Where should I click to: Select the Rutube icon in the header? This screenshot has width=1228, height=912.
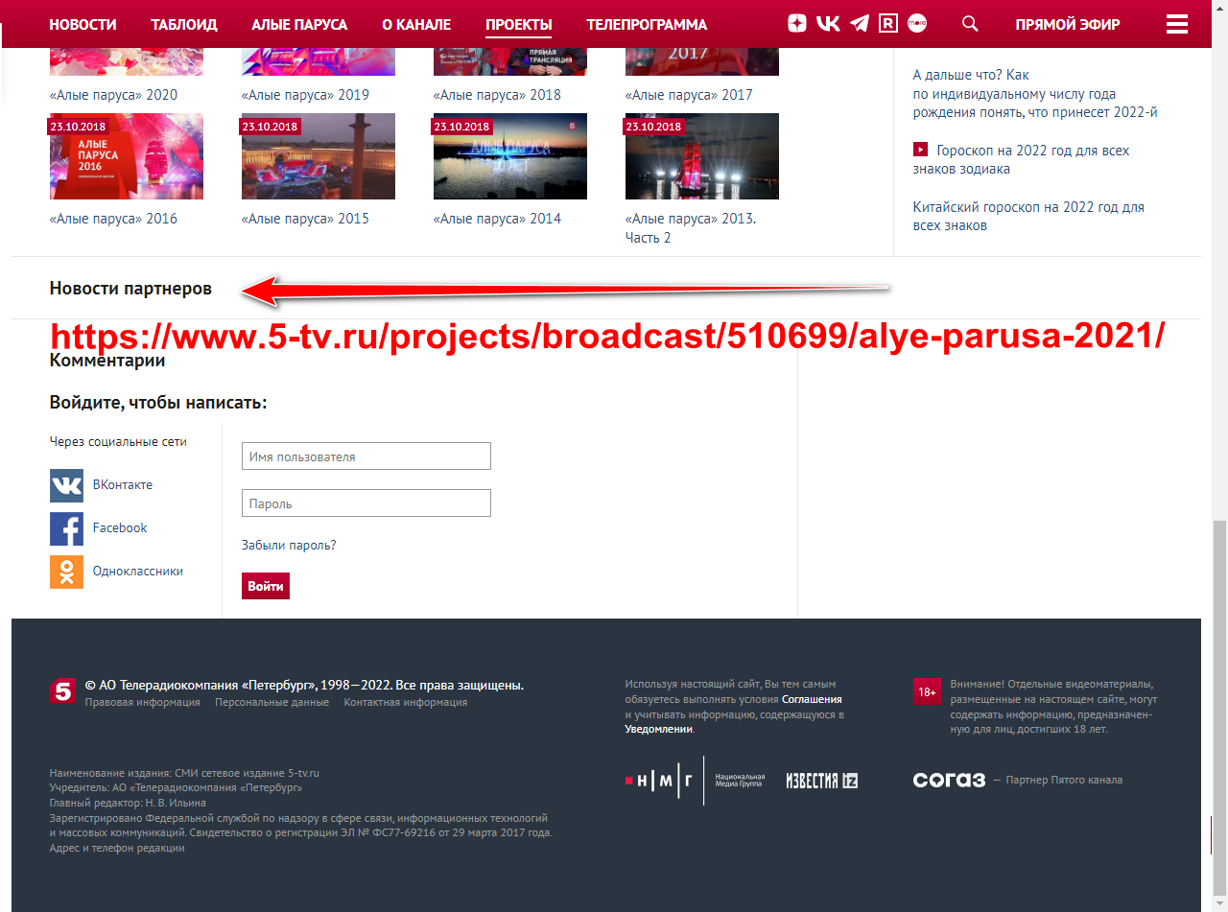click(887, 22)
